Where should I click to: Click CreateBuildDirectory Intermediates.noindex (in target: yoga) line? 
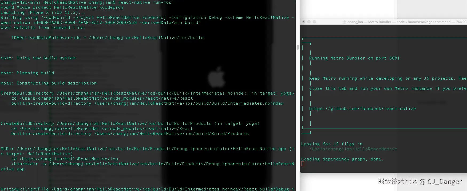click(147, 93)
